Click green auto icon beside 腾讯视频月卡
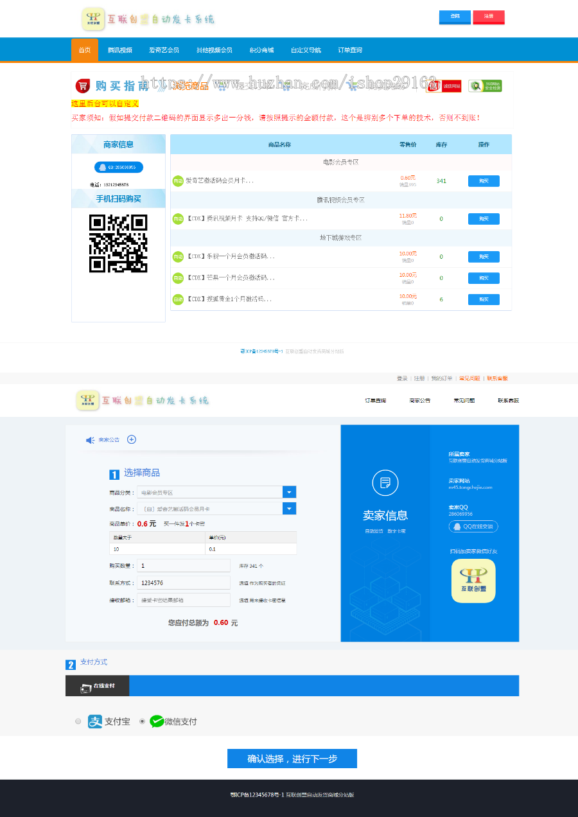Image resolution: width=578 pixels, height=817 pixels. (178, 219)
